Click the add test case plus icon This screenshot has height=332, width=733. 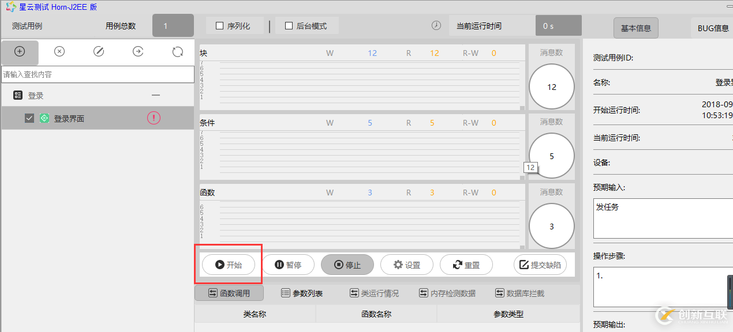click(x=20, y=52)
